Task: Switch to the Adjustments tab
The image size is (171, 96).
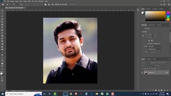Action: coord(151,25)
